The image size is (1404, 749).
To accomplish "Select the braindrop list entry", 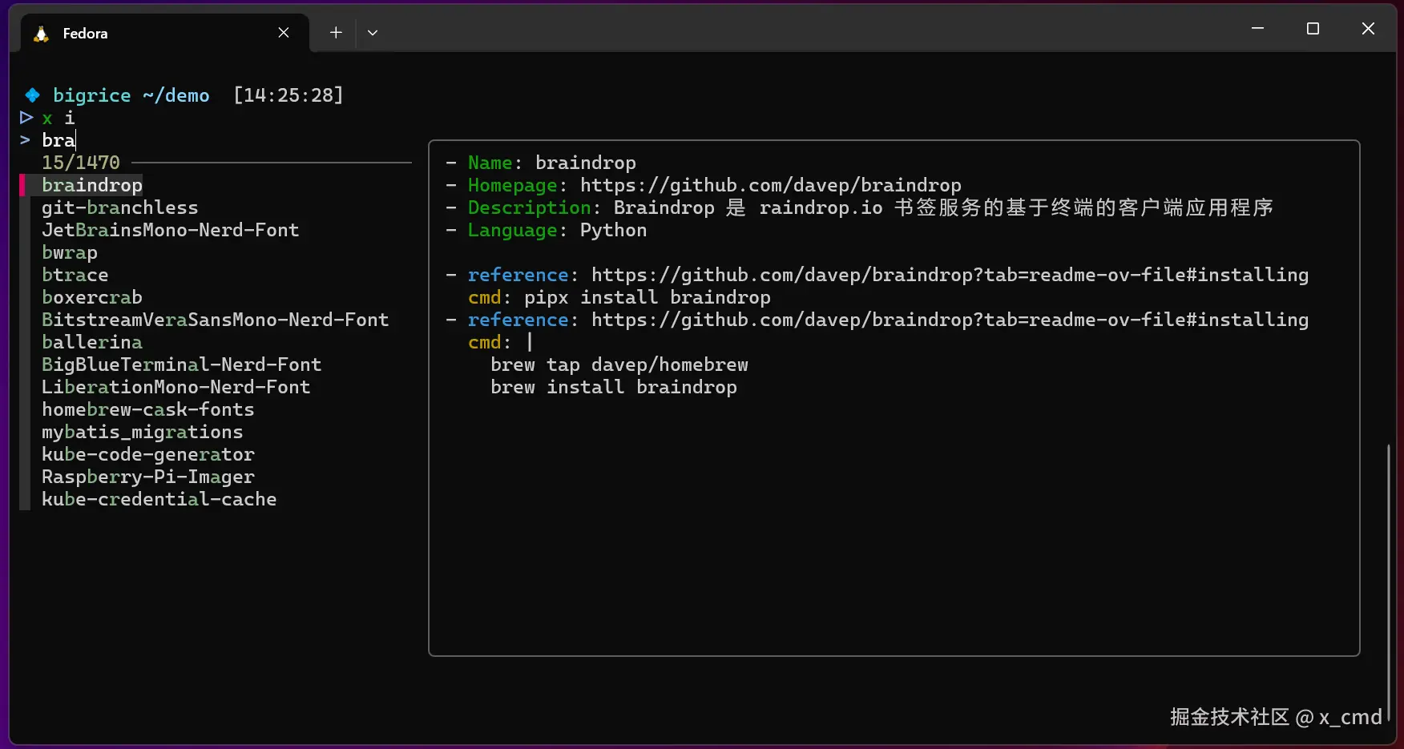I will coord(92,185).
